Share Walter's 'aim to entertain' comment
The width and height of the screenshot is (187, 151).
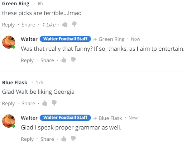coord(47,60)
